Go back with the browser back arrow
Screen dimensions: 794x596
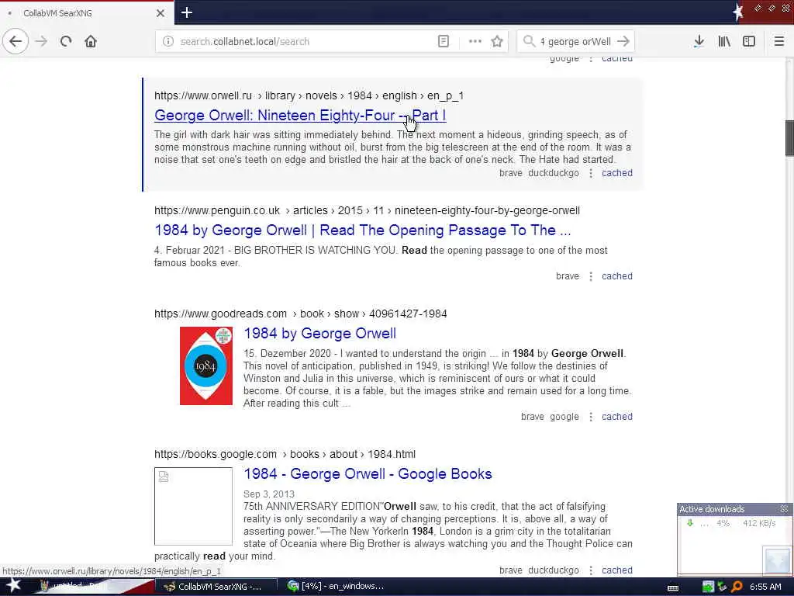click(x=16, y=41)
